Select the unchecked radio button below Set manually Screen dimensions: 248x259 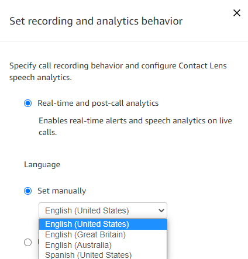[27, 242]
